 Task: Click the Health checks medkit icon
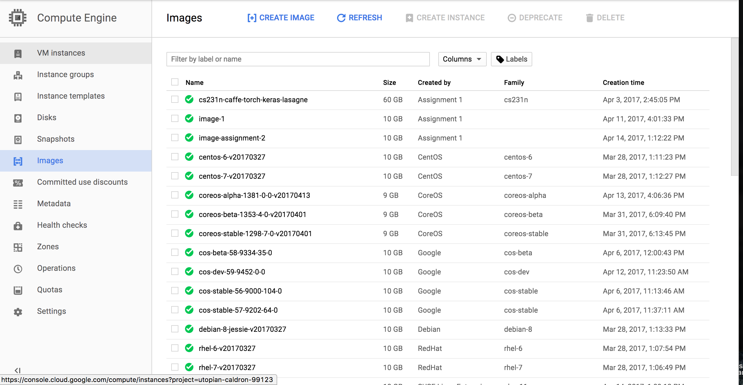click(18, 226)
